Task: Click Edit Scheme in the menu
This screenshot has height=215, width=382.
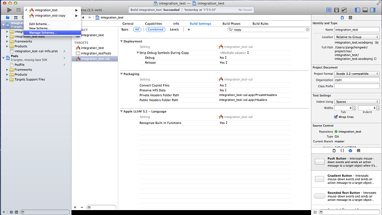Action: (x=39, y=24)
